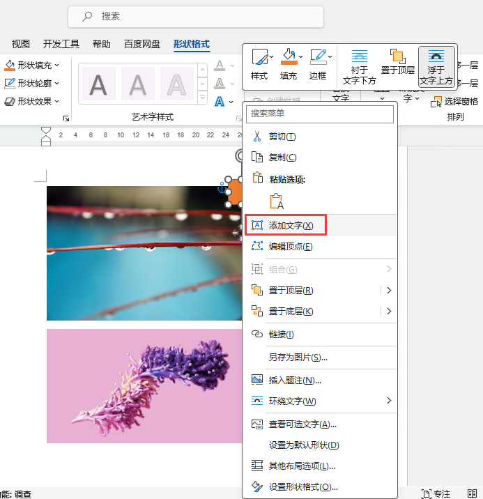The image size is (483, 499).
Task: Click mini toolbar Bring to Front (置于顶层)
Action: tap(398, 62)
